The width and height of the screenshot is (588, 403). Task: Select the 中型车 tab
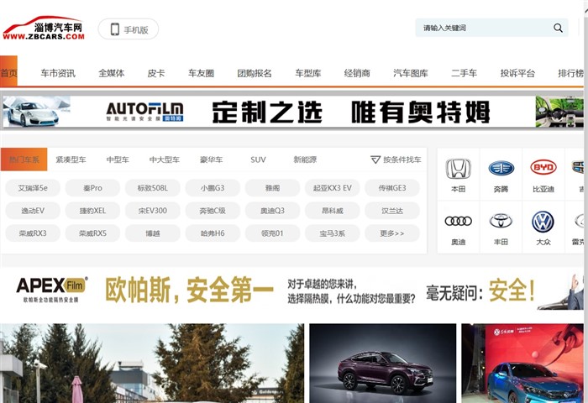point(118,160)
